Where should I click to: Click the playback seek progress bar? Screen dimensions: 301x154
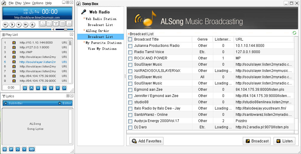(x=27, y=29)
